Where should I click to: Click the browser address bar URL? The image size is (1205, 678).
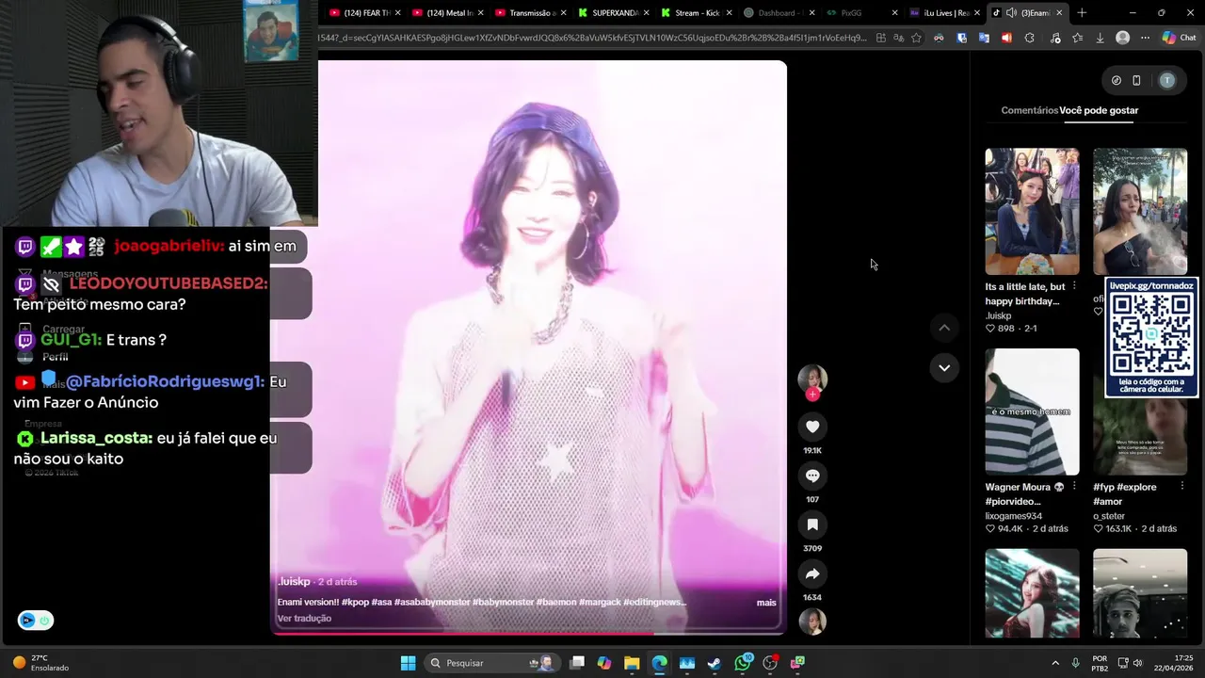click(593, 38)
